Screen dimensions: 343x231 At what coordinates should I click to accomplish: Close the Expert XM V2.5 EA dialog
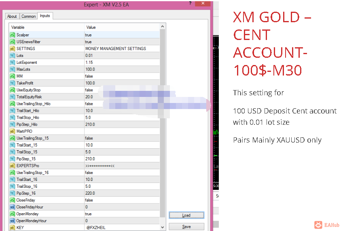(203, 3)
